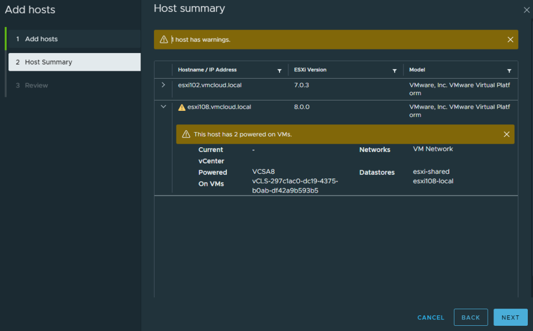
Task: Dismiss the '1 host has warnings' banner
Action: 510,40
